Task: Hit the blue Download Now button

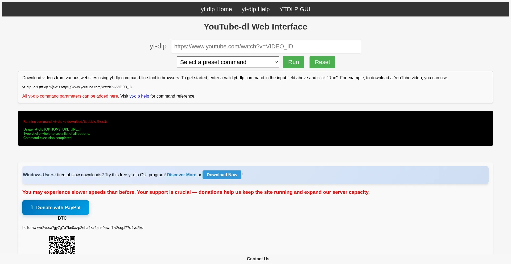Action: [x=222, y=175]
